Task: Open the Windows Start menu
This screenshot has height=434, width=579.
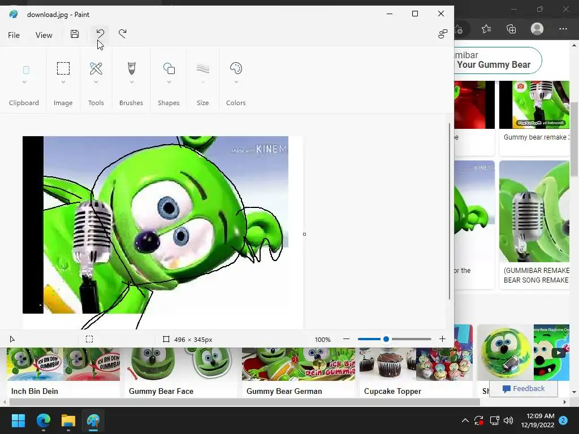Action: coord(18,420)
